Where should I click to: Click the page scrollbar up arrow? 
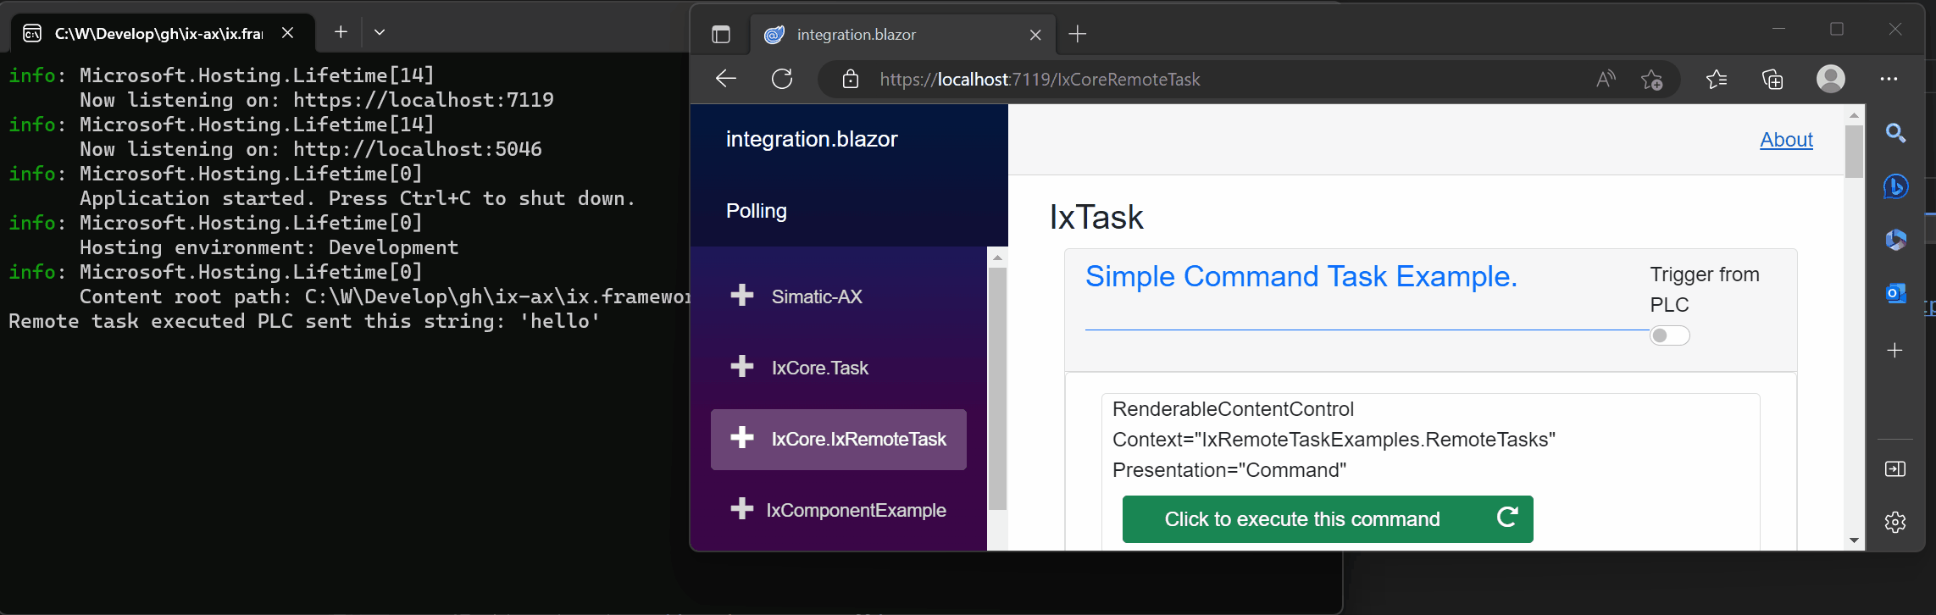pyautogui.click(x=1854, y=114)
